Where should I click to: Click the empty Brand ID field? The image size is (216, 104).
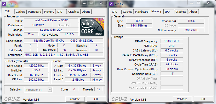tap(74, 25)
